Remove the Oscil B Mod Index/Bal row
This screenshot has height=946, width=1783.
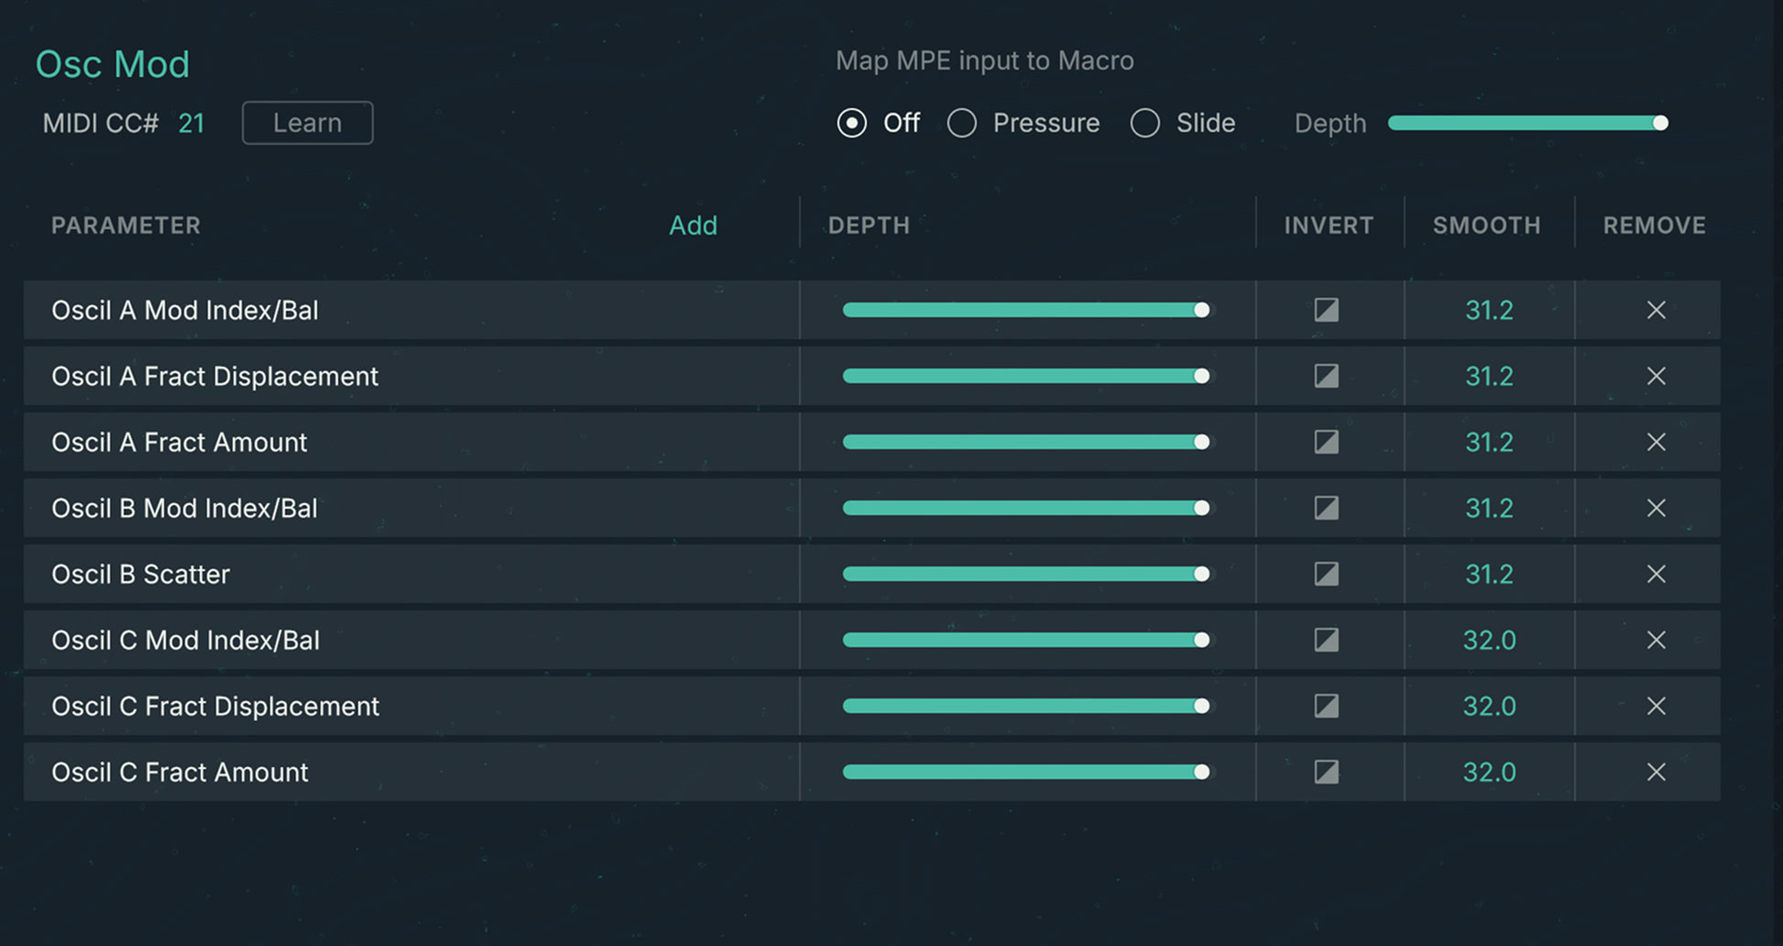pos(1656,508)
